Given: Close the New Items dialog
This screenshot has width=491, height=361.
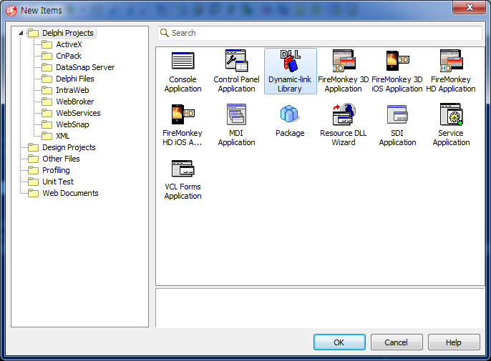Looking at the screenshot, I should [x=469, y=8].
